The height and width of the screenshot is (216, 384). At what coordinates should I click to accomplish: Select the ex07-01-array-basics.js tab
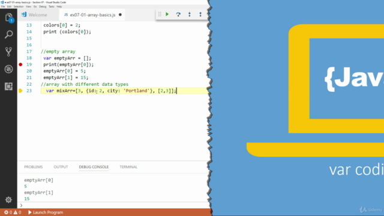92,14
